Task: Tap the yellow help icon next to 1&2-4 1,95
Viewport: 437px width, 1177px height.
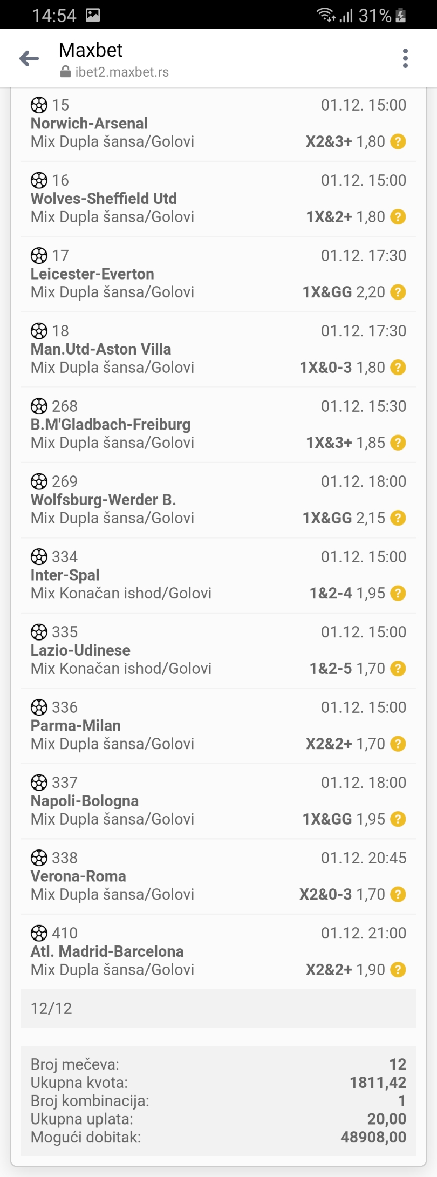Action: (x=398, y=593)
